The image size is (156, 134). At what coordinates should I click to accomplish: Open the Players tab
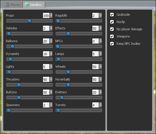(13, 5)
